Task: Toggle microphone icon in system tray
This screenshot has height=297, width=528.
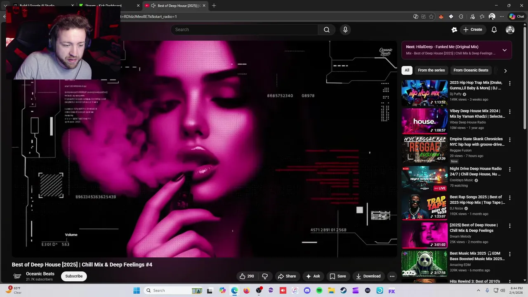Action: (x=487, y=290)
